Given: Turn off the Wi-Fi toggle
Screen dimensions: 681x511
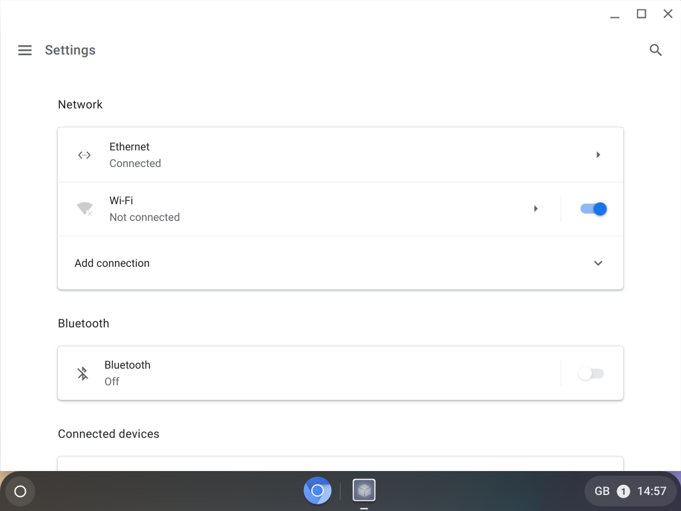Looking at the screenshot, I should point(593,209).
